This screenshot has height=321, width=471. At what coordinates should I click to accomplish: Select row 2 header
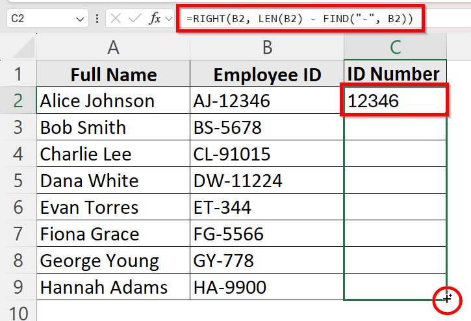tap(18, 101)
